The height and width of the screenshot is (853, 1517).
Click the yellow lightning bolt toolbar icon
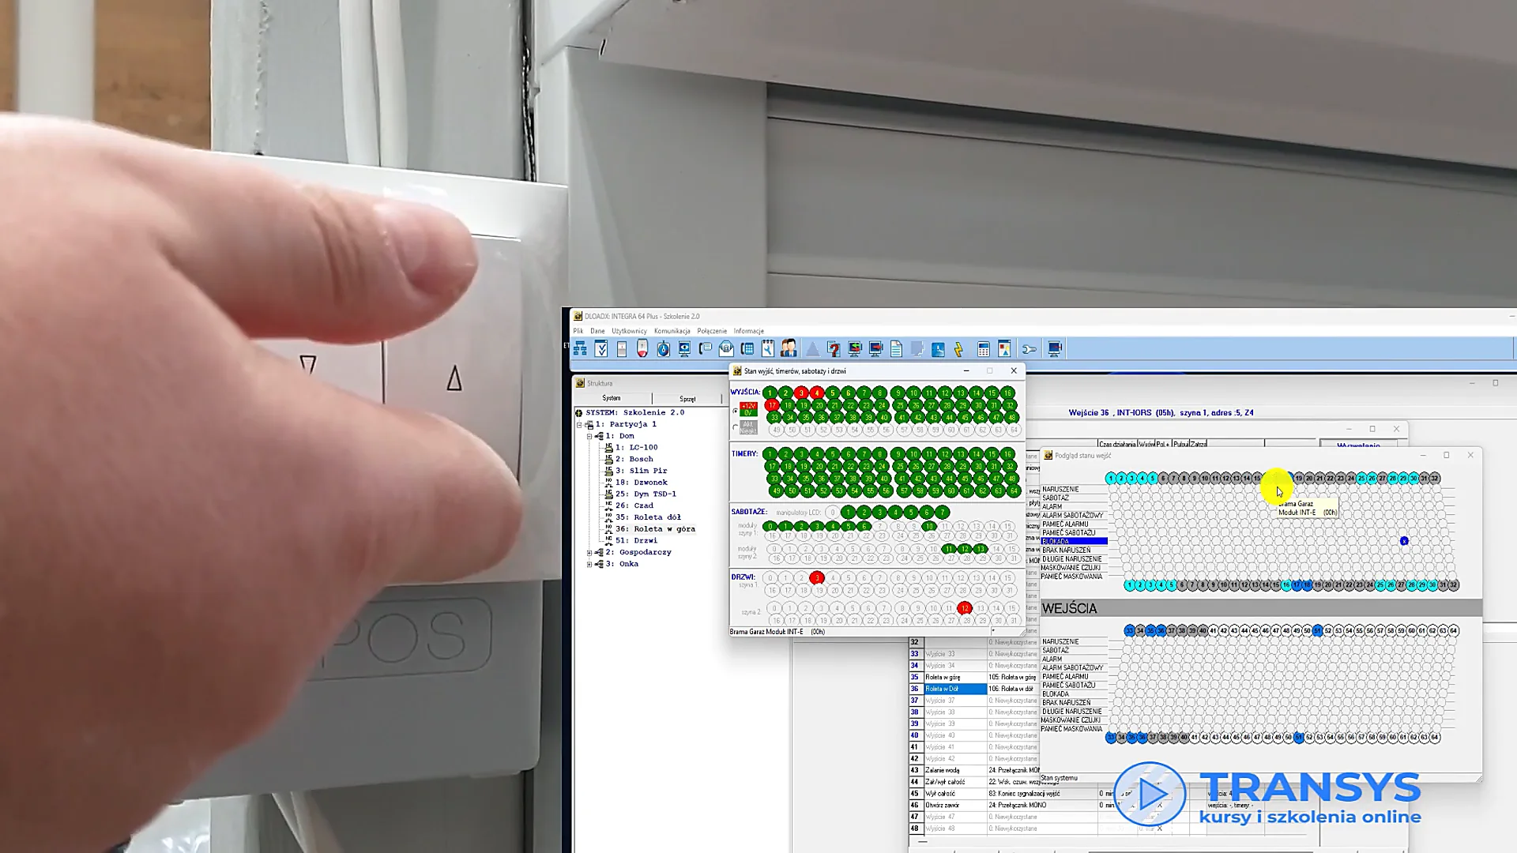tap(958, 349)
